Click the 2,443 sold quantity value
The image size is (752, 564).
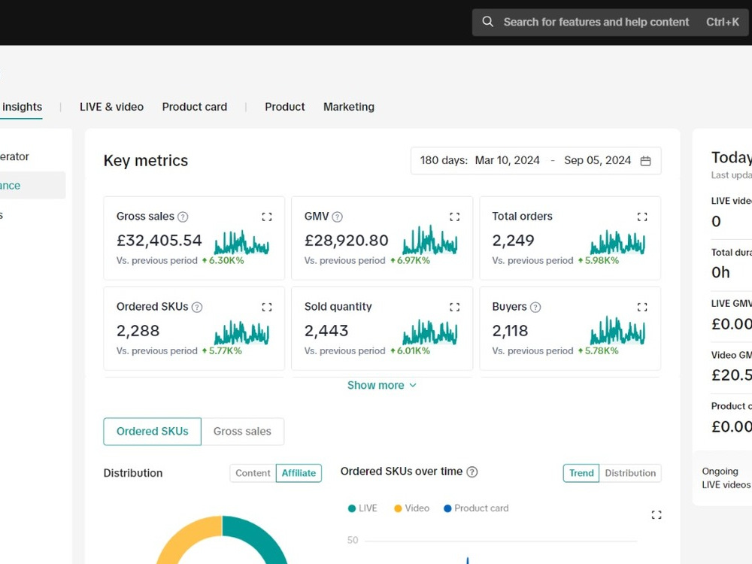click(x=326, y=330)
